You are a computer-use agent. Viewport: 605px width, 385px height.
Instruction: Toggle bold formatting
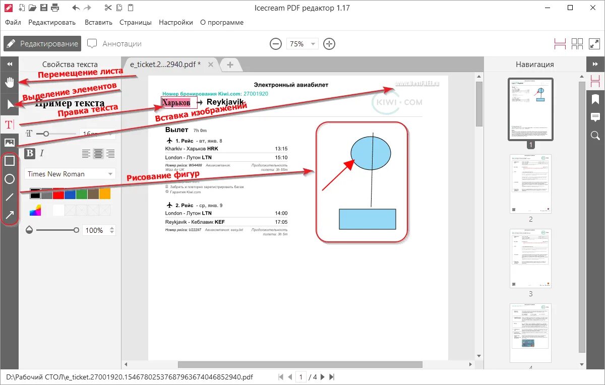(30, 154)
